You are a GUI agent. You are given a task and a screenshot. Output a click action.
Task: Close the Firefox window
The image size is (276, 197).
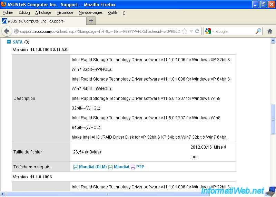272,4
